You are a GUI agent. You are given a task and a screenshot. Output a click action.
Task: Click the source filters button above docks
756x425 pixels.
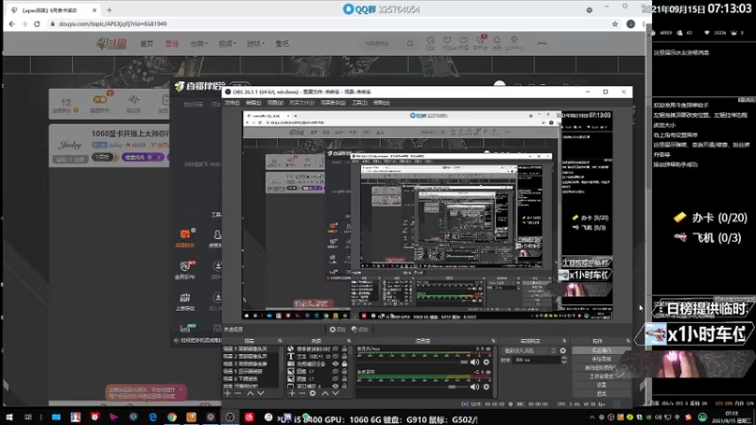click(x=360, y=330)
